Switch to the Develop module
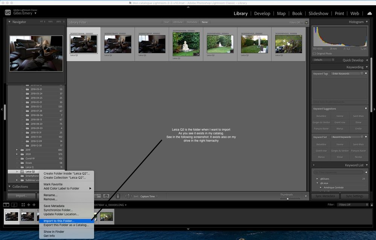The image size is (376, 240). point(262,14)
